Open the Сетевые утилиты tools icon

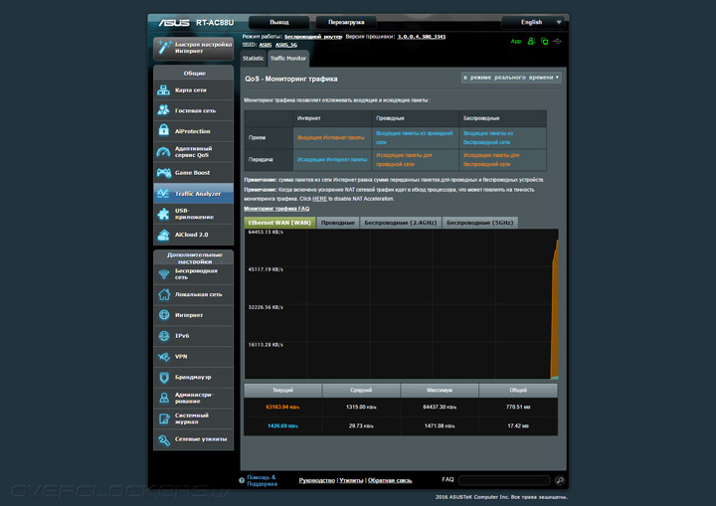(x=164, y=439)
